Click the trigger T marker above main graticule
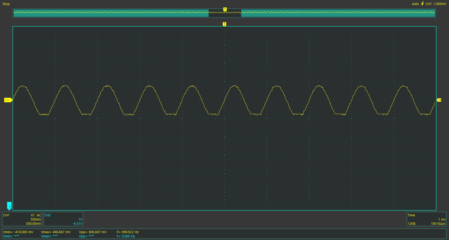Viewport: 449px width, 240px height. (224, 24)
